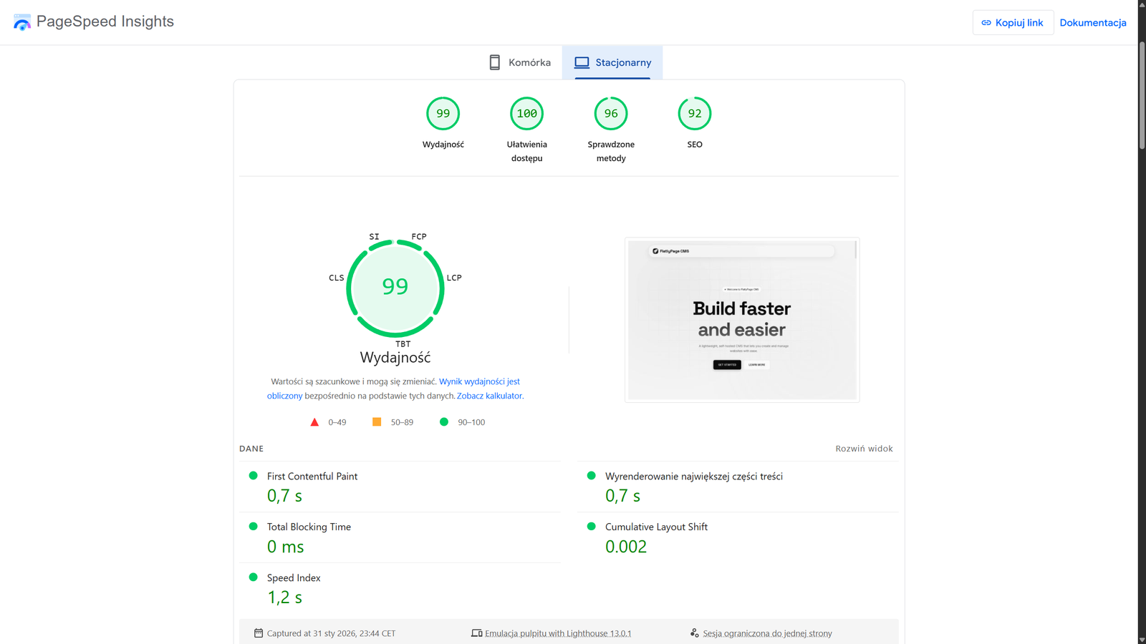Switch to the Komórka mobile tab
The width and height of the screenshot is (1146, 644).
tap(519, 63)
